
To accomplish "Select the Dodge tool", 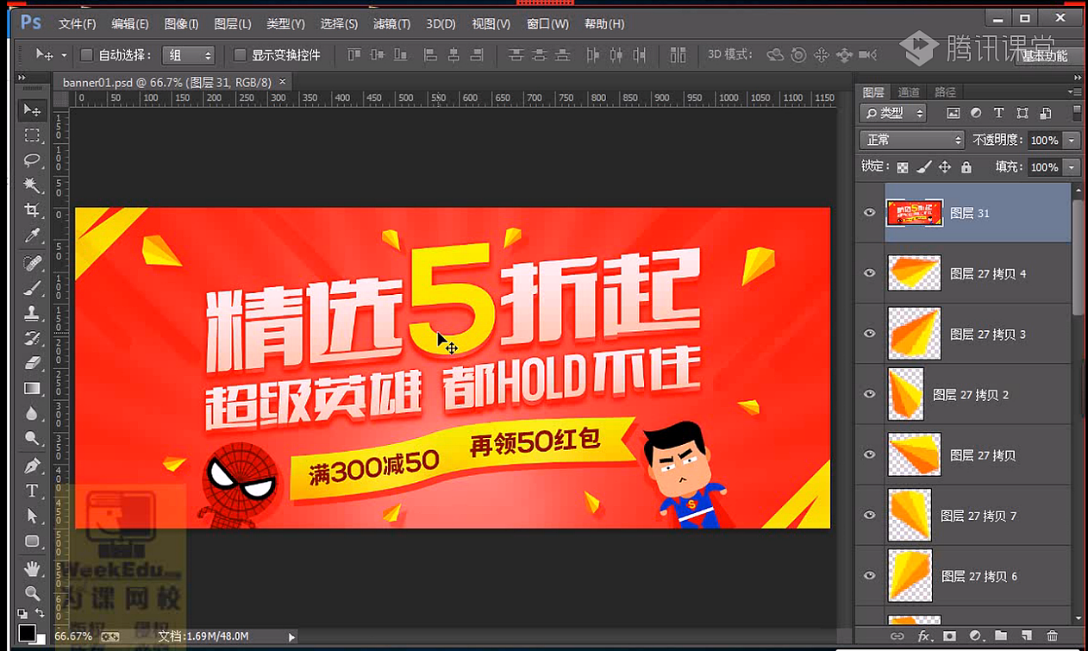I will click(x=33, y=438).
